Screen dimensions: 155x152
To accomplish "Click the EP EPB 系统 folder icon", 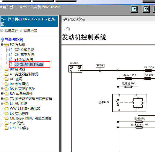I will [6, 128].
